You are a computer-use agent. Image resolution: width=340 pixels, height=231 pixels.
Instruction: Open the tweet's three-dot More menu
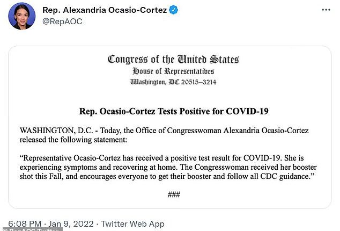(326, 10)
